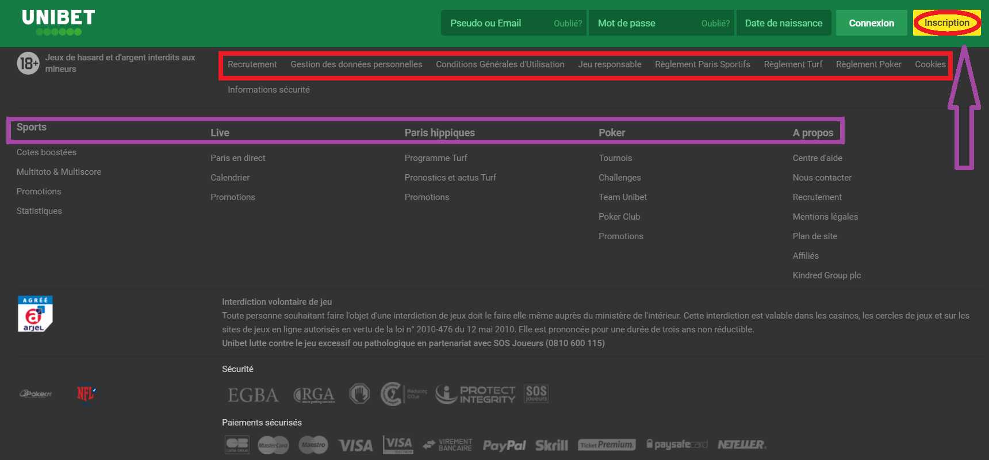989x460 pixels.
Task: Click Oublié? next to Pseudo ou Email
Action: (568, 24)
